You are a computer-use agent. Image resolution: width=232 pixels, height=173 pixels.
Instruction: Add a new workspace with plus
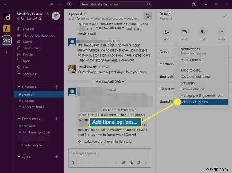click(7, 52)
